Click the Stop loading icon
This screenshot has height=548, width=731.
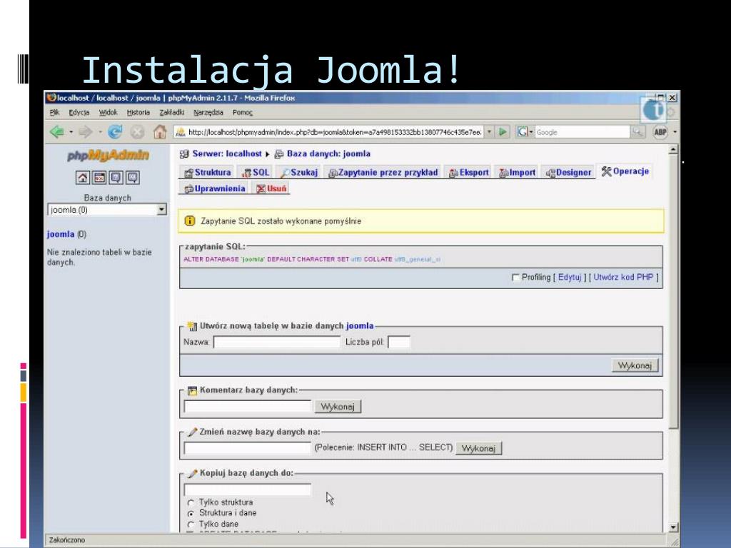[137, 132]
